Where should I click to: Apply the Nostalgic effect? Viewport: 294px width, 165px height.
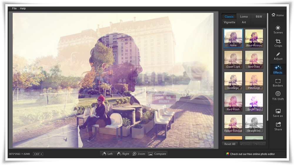pos(233,81)
